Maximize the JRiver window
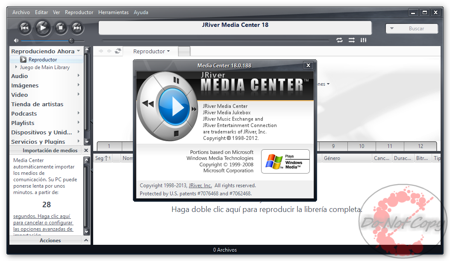Image resolution: width=450 pixels, height=261 pixels. [x=425, y=12]
